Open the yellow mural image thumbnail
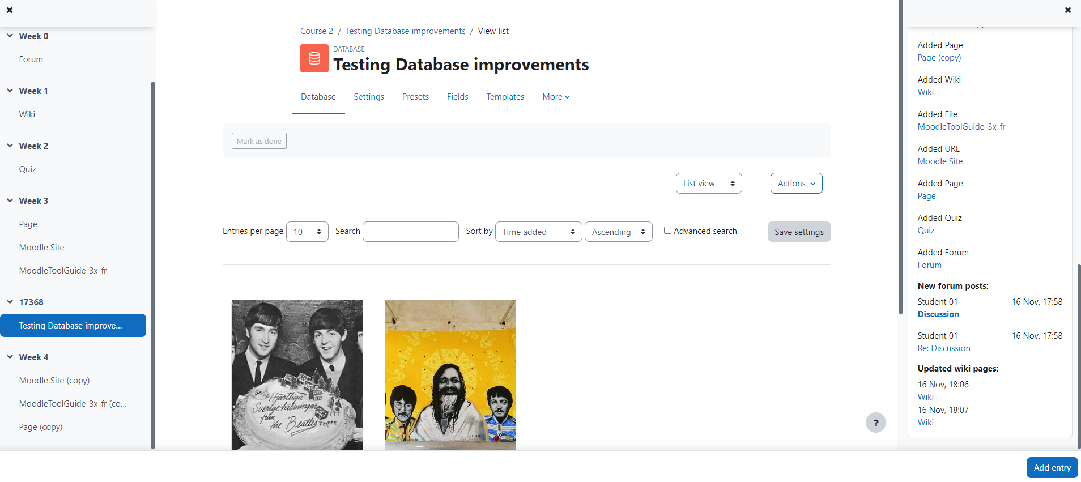Screen dimensions: 1081x482 (450, 375)
